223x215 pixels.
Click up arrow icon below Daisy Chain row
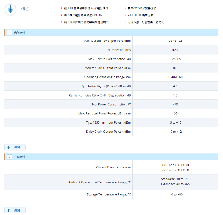[x=9, y=147]
